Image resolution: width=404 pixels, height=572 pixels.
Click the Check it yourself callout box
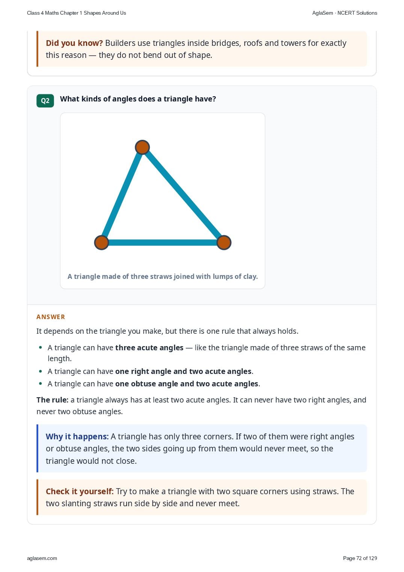point(202,497)
